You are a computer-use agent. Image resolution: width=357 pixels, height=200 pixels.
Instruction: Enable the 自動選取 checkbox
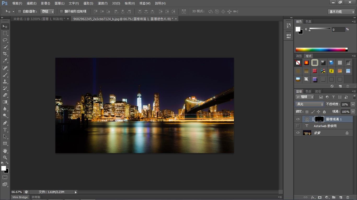[20, 11]
